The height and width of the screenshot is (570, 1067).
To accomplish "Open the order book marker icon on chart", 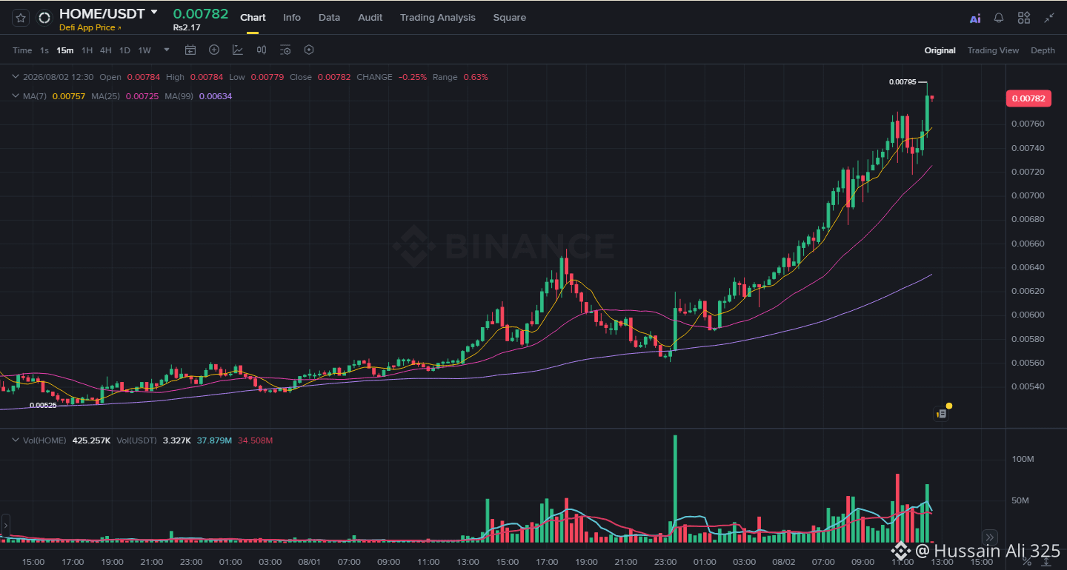I will [x=941, y=413].
